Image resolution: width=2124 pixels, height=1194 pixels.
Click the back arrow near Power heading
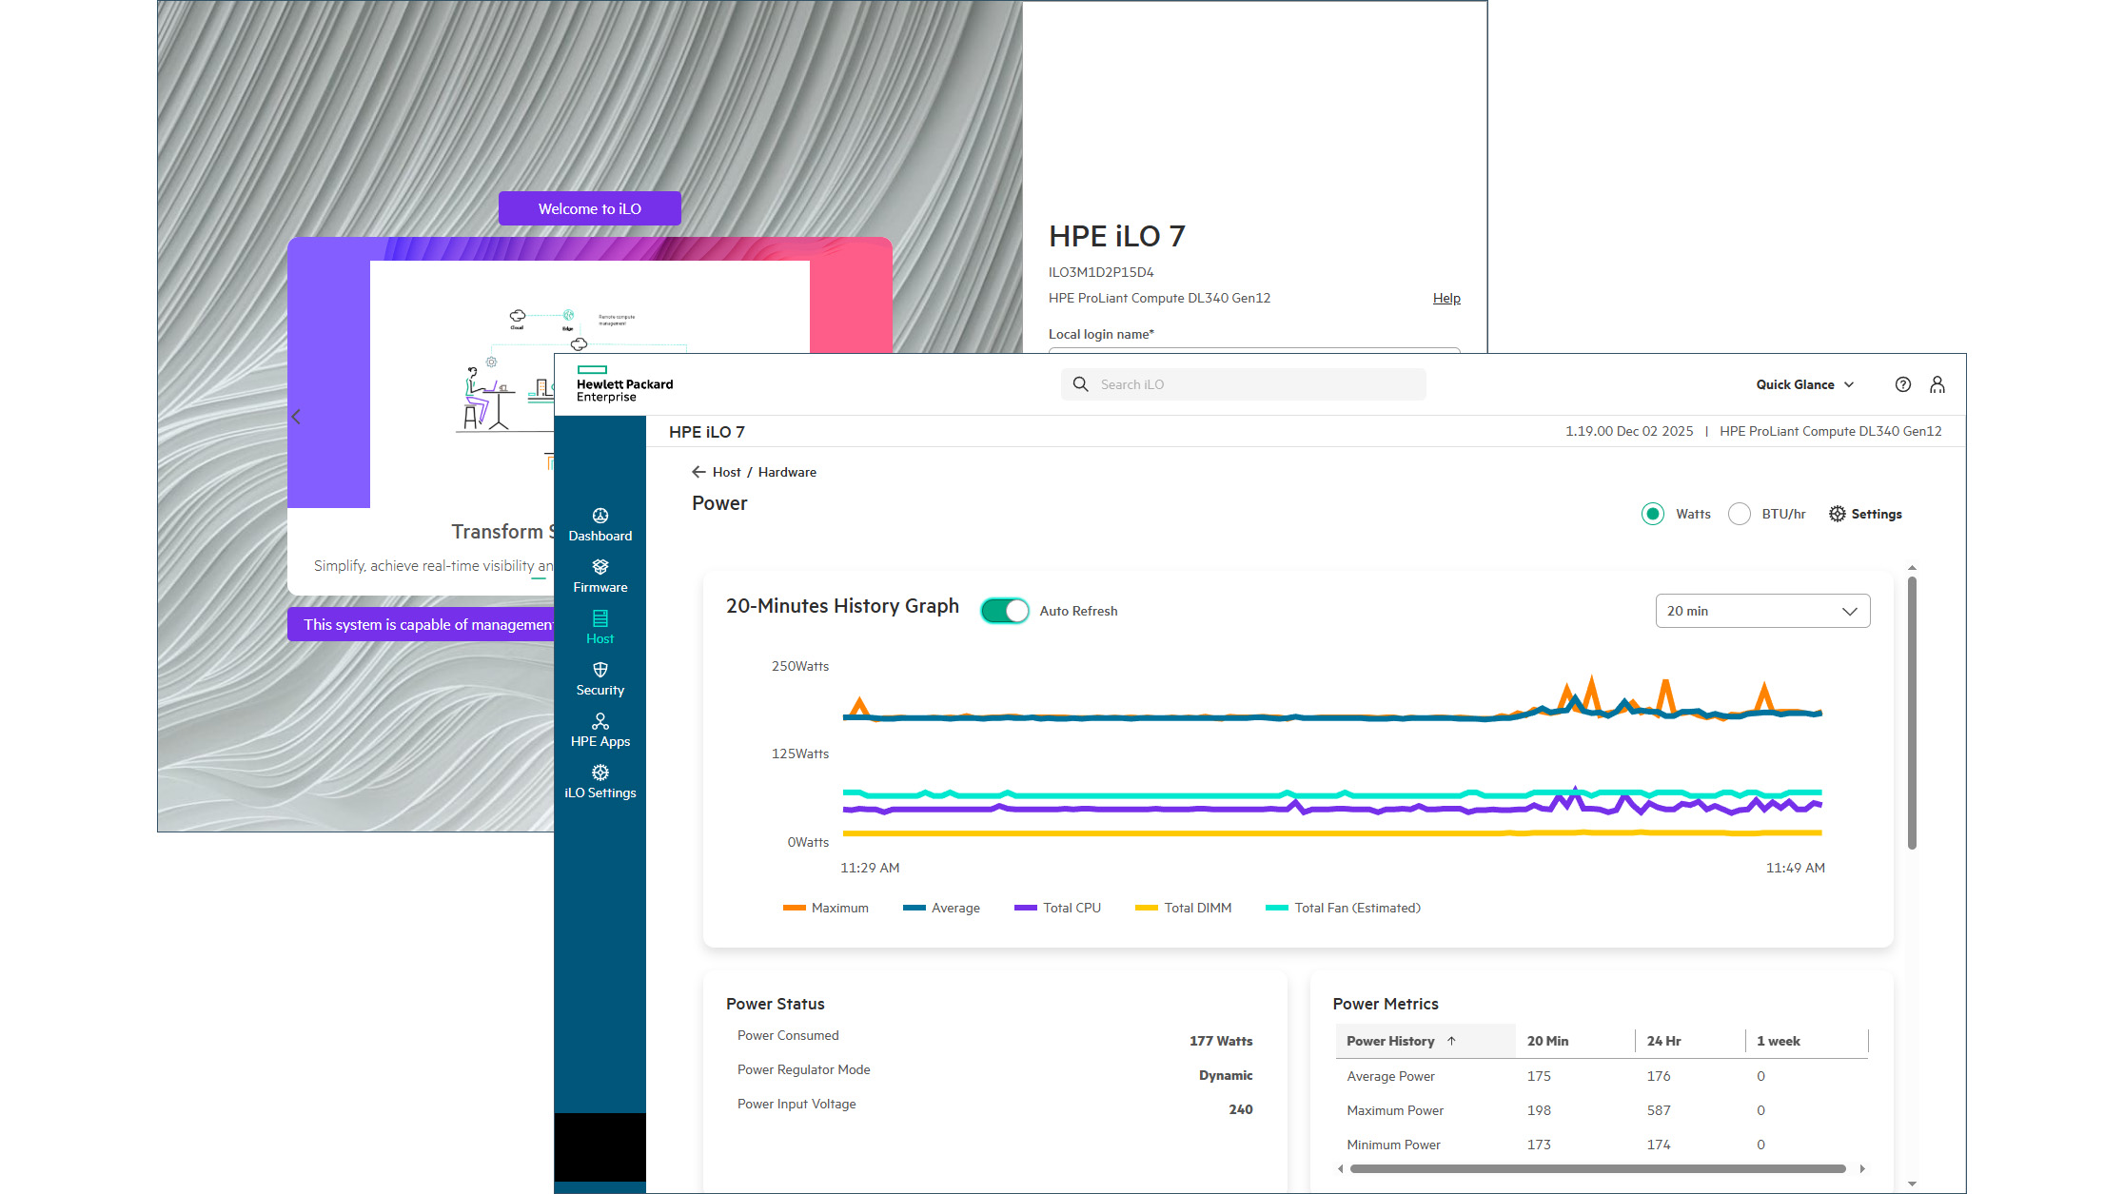click(x=698, y=471)
